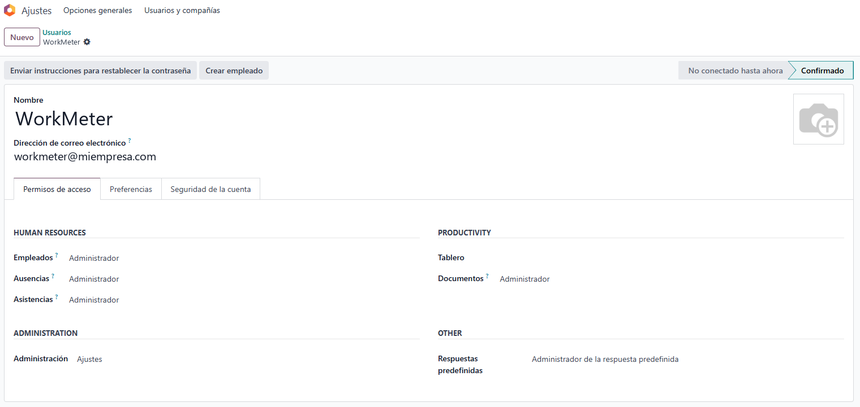
Task: Upload a user photo via camera placeholder
Action: (818, 119)
